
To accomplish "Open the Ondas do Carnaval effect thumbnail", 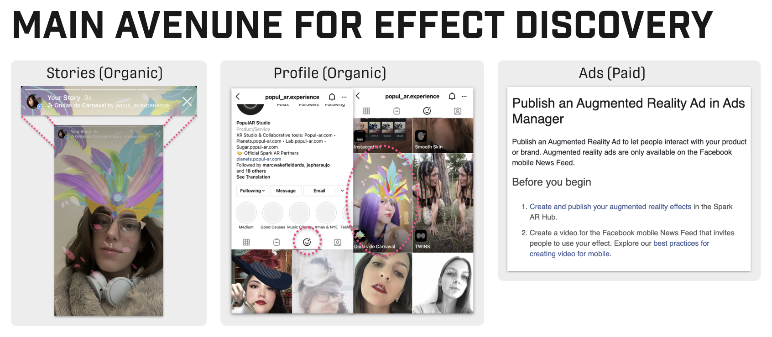I will click(x=383, y=202).
